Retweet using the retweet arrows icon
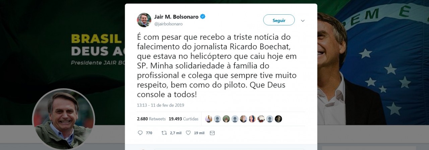Screen dimensions: 429x150 point(164,133)
